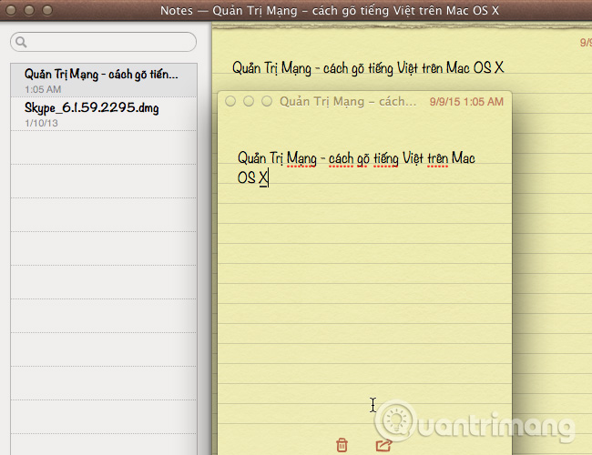Viewport: 592px width, 455px height.
Task: Click note heading text in main Notes window
Action: pos(368,68)
